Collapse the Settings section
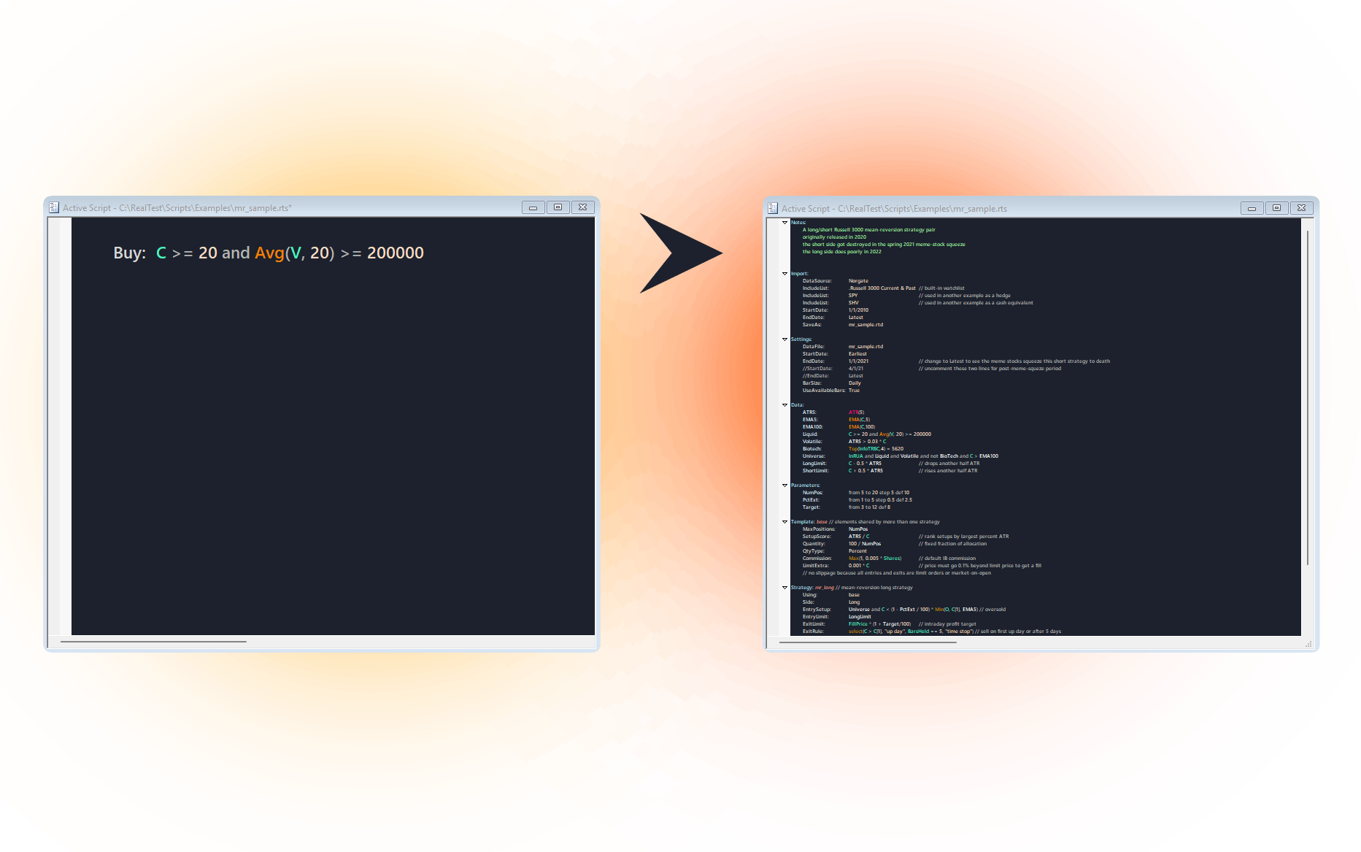Viewport: 1361px width, 852px height. pos(785,339)
